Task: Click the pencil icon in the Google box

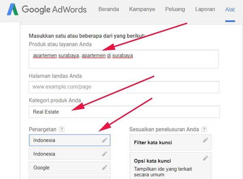Action: point(104,168)
